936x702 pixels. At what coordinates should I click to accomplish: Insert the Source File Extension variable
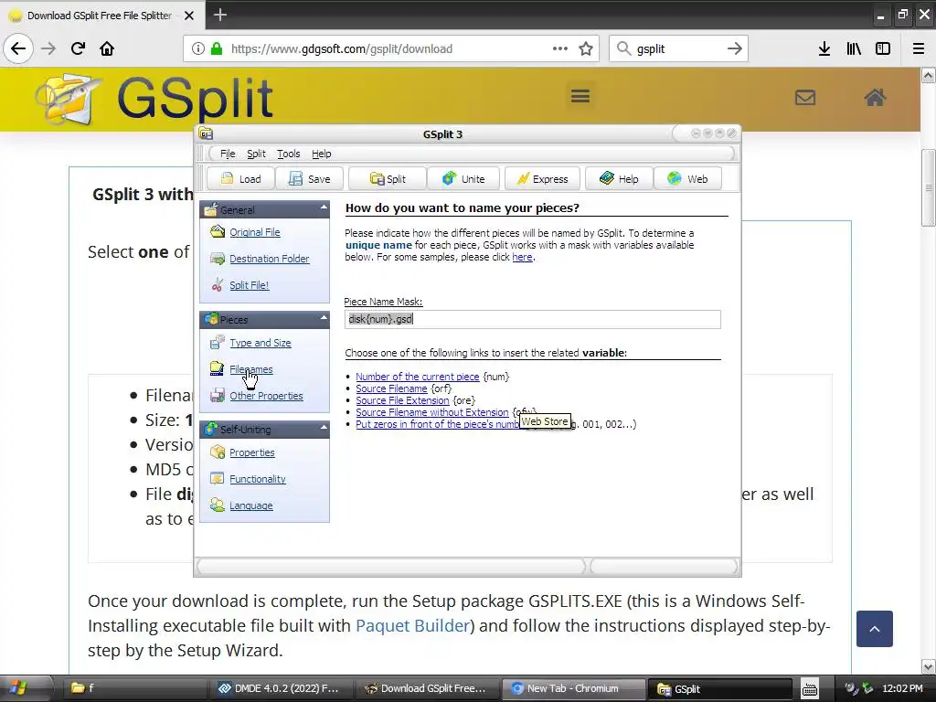coord(402,400)
